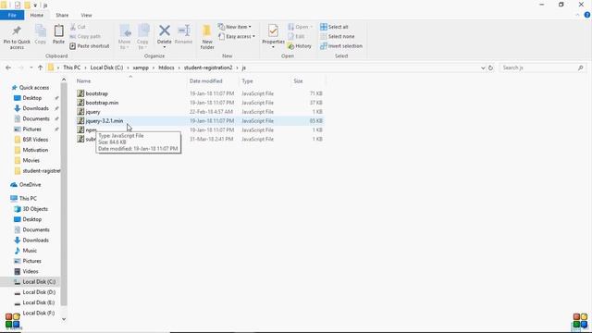The width and height of the screenshot is (592, 333).
Task: Sort by Date modified column
Action: (205, 80)
